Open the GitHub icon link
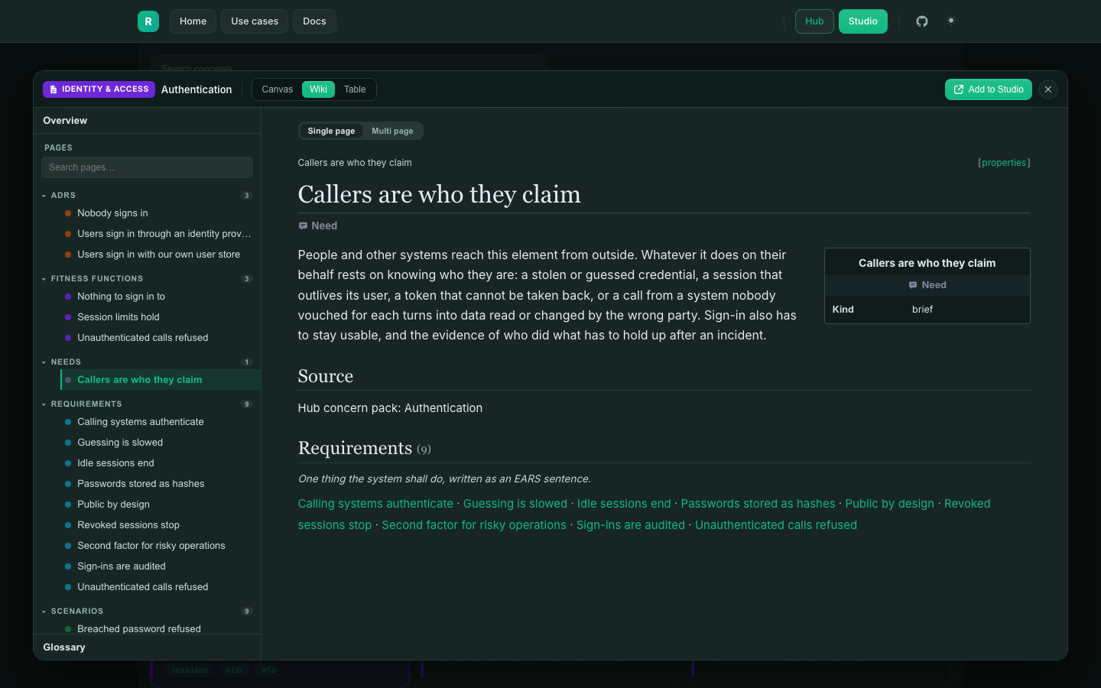 [x=922, y=21]
